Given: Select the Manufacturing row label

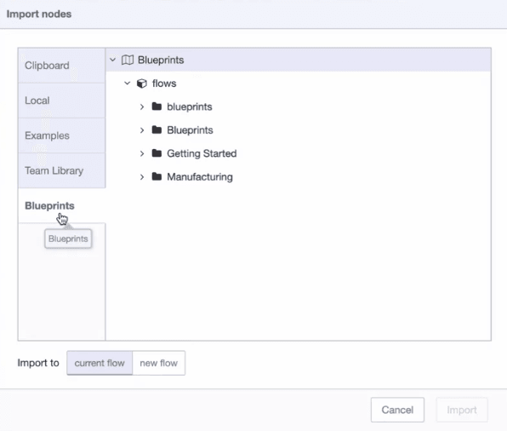Looking at the screenshot, I should [x=200, y=177].
